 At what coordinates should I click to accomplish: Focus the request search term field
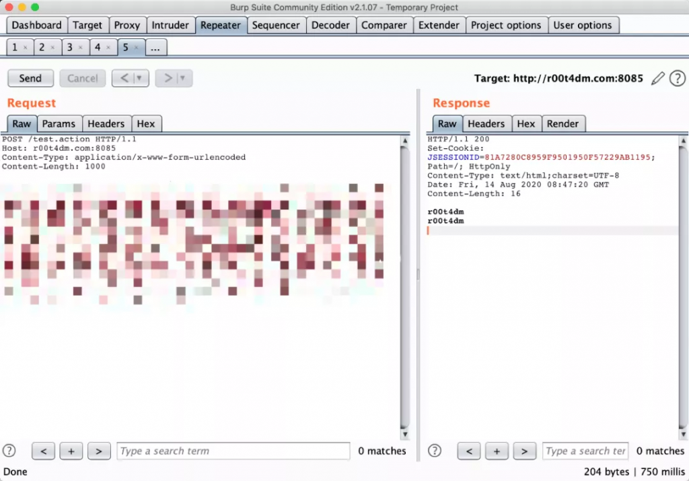click(x=233, y=451)
